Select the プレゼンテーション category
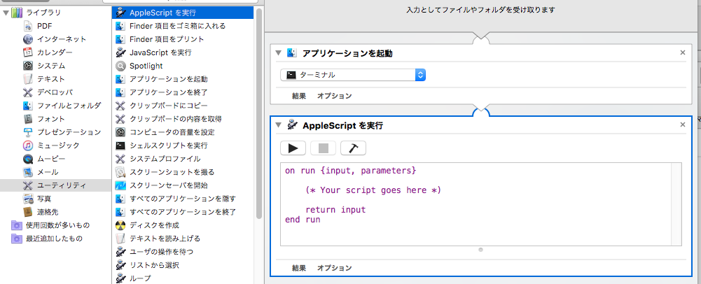This screenshot has height=284, width=701. coord(69,132)
